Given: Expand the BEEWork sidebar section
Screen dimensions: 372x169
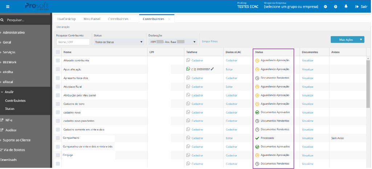Looking at the screenshot, I should click(9, 62).
